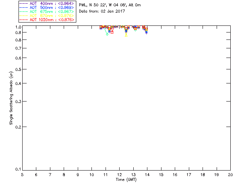Click the red square marker at 0.9
Screen dimensions: 237x189
112,32
